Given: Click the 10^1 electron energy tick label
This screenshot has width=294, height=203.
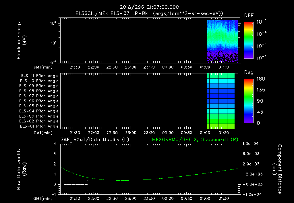Looking at the screenshot, I should (53, 43).
